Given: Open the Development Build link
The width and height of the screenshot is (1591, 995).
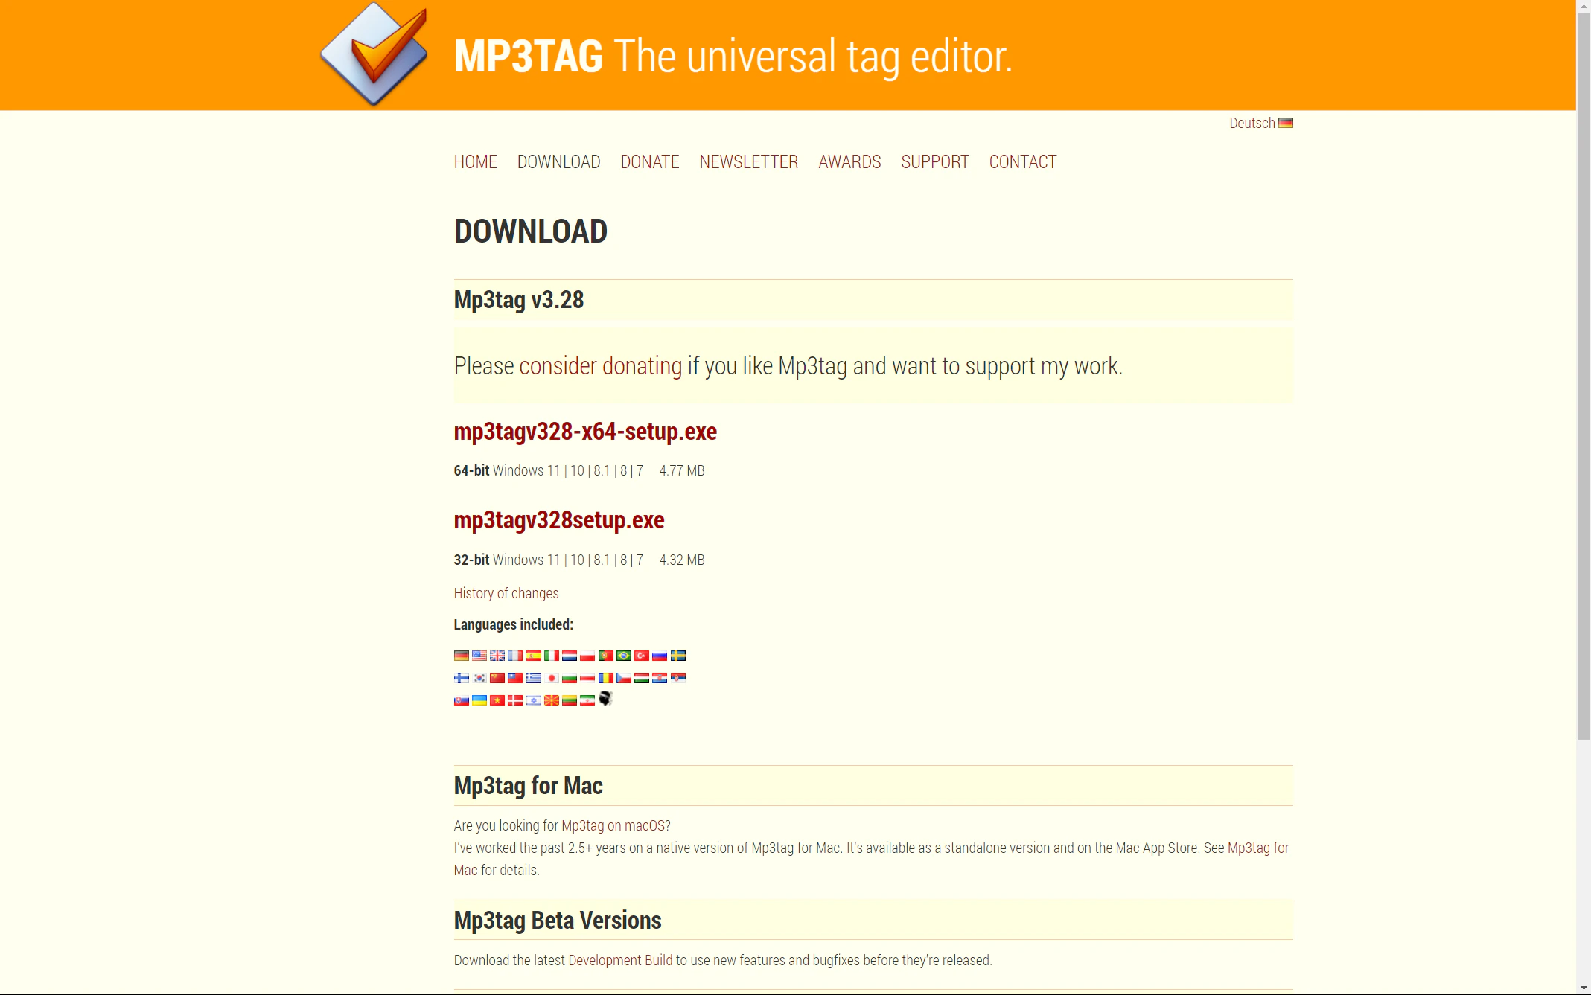Looking at the screenshot, I should point(620,960).
